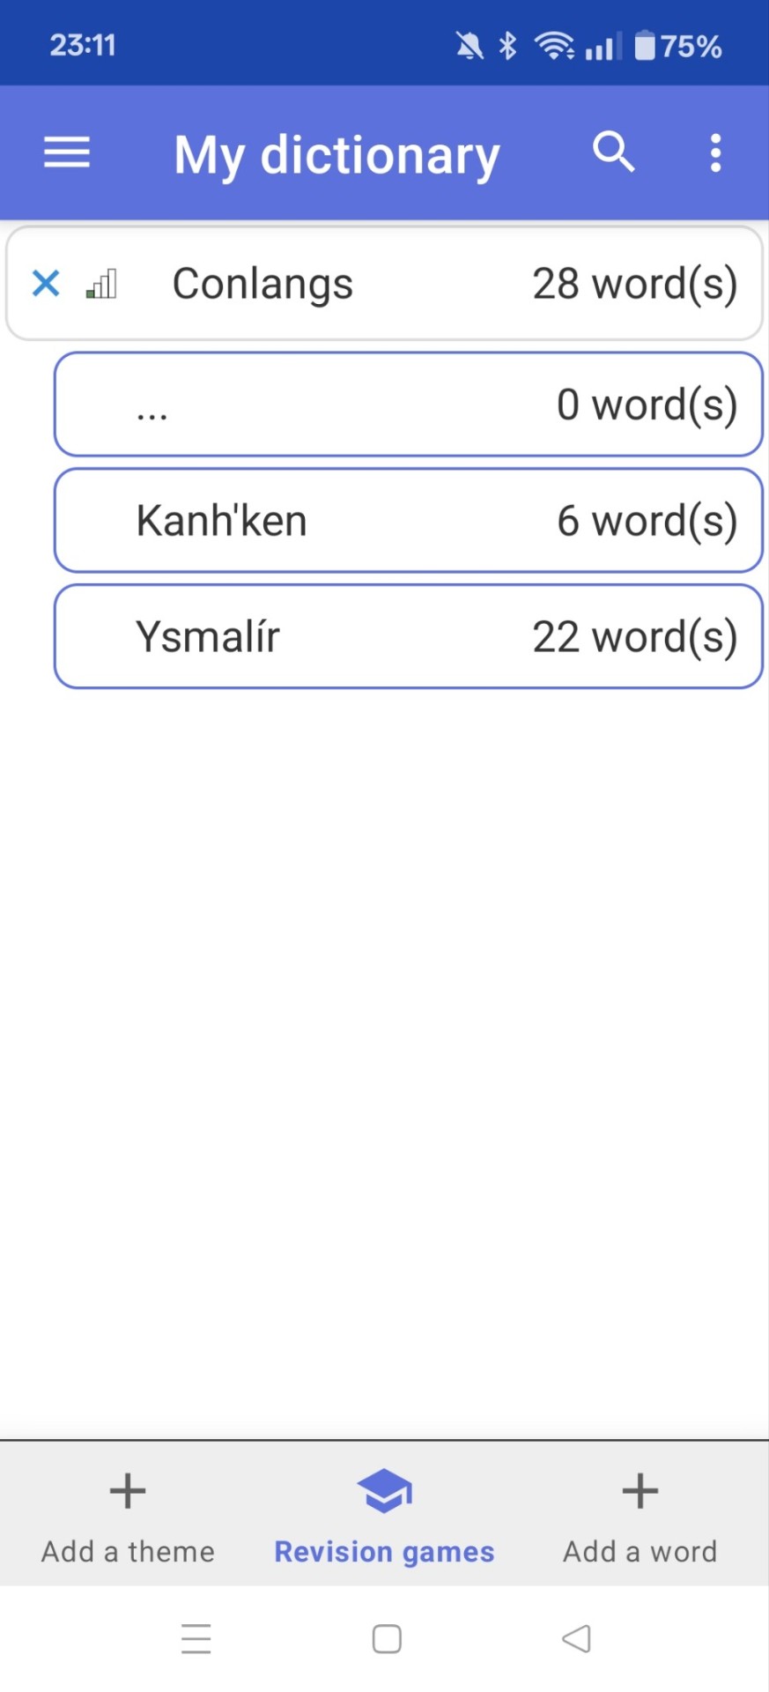Tap the search magnifier icon

click(x=613, y=152)
